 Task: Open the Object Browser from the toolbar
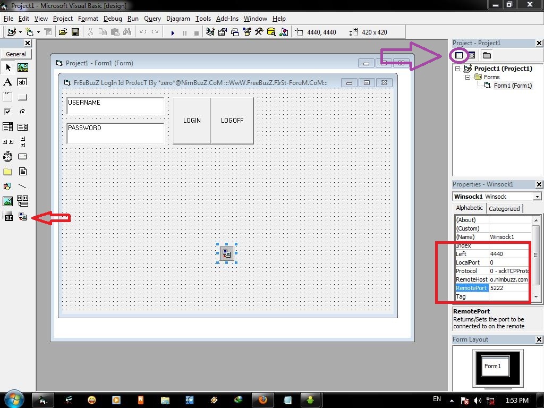coord(247,32)
